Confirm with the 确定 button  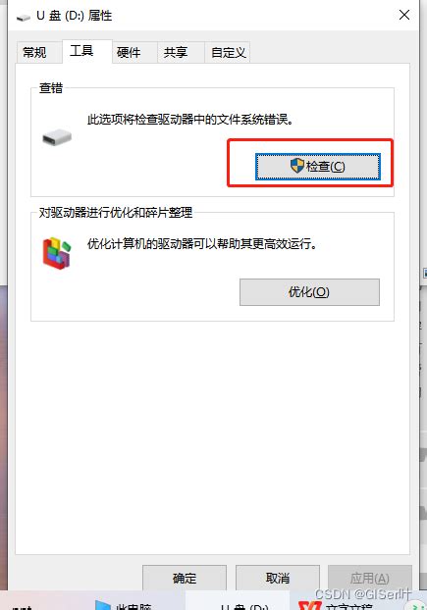[x=185, y=578]
